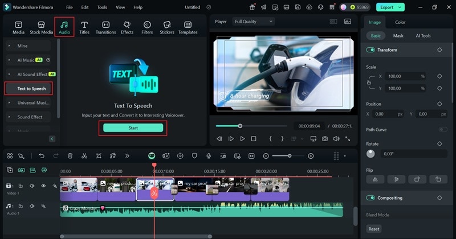This screenshot has width=456, height=239.
Task: Lock the Audio 1 track
Action: (21, 206)
